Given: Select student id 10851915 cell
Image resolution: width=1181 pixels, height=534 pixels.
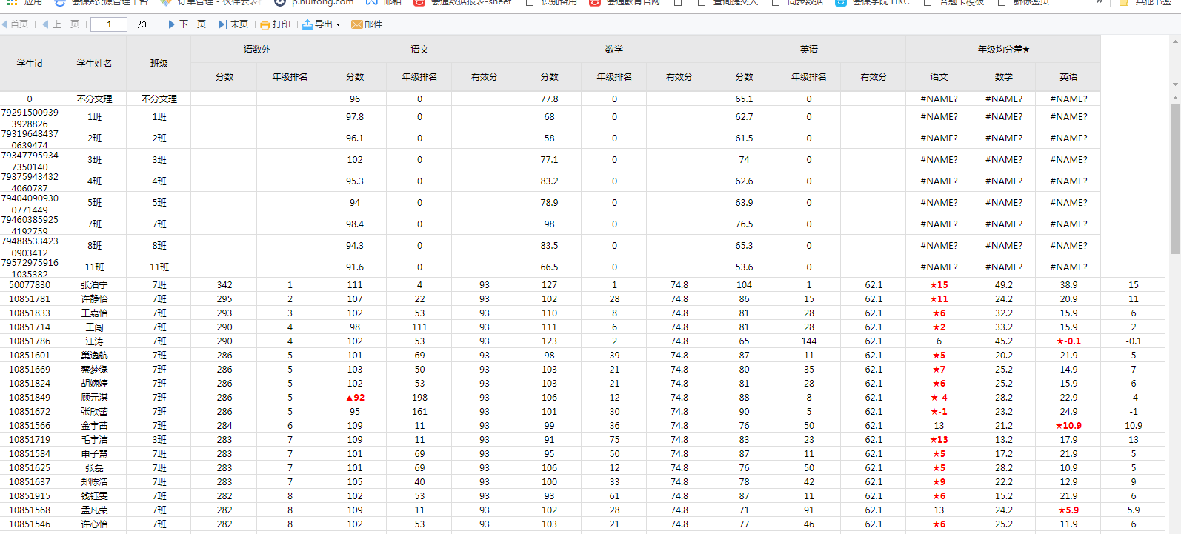Looking at the screenshot, I should [x=30, y=496].
